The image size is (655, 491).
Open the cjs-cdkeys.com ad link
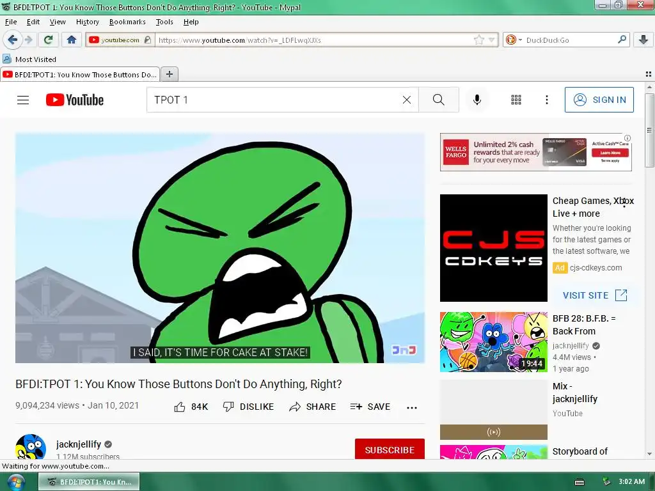(596, 268)
